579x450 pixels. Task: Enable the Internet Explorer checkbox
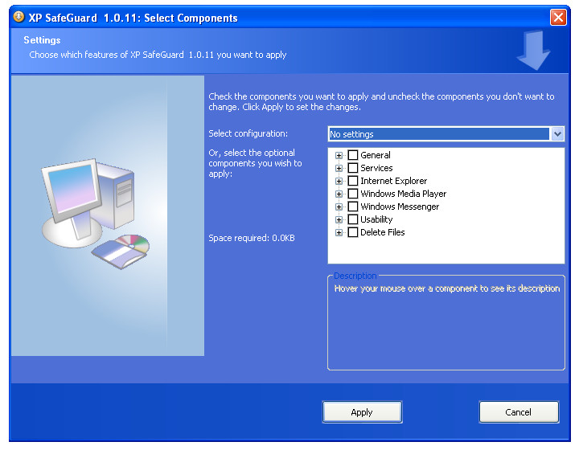coord(353,181)
